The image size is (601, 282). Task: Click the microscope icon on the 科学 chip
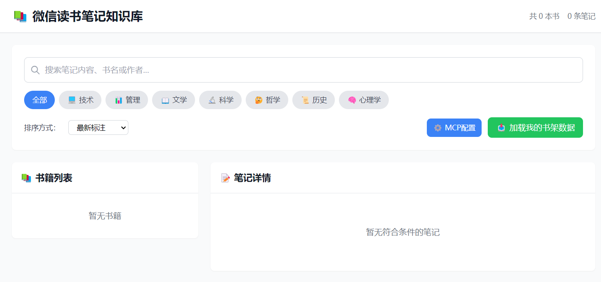212,100
